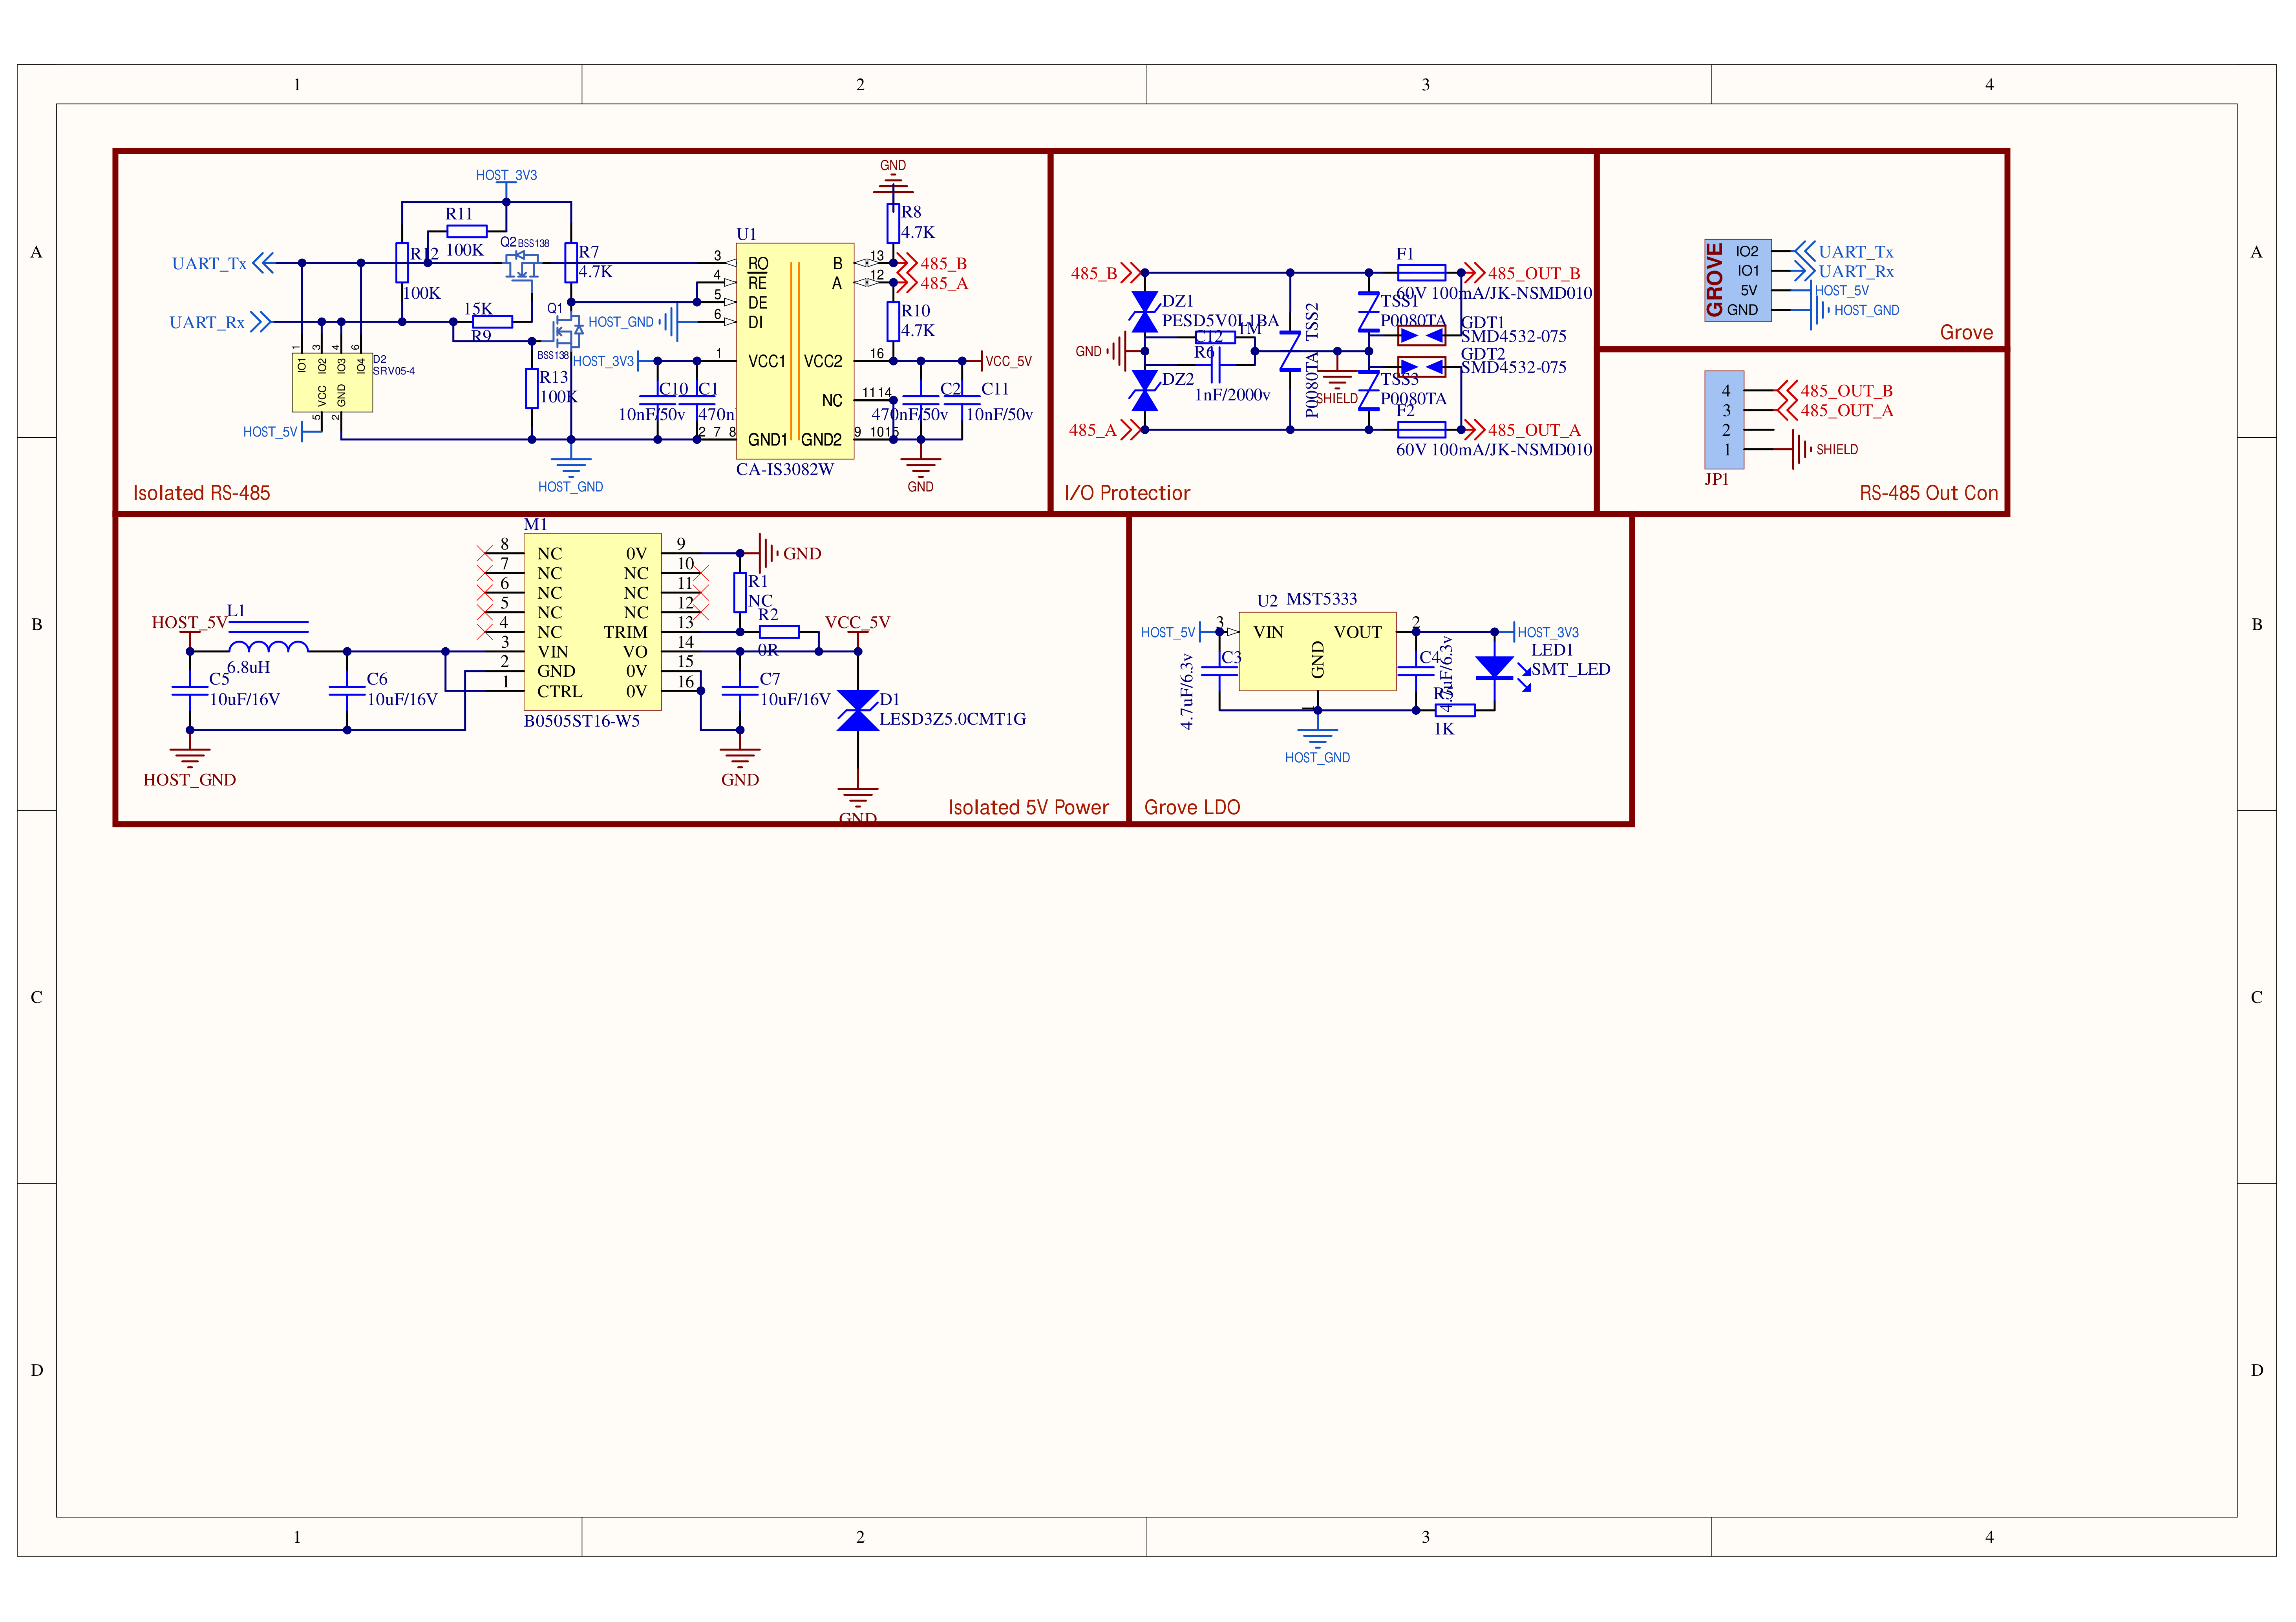This screenshot has width=2296, height=1622.
Task: Click the 'LESD3Z5.0CMT1G' part label
Action: click(952, 719)
